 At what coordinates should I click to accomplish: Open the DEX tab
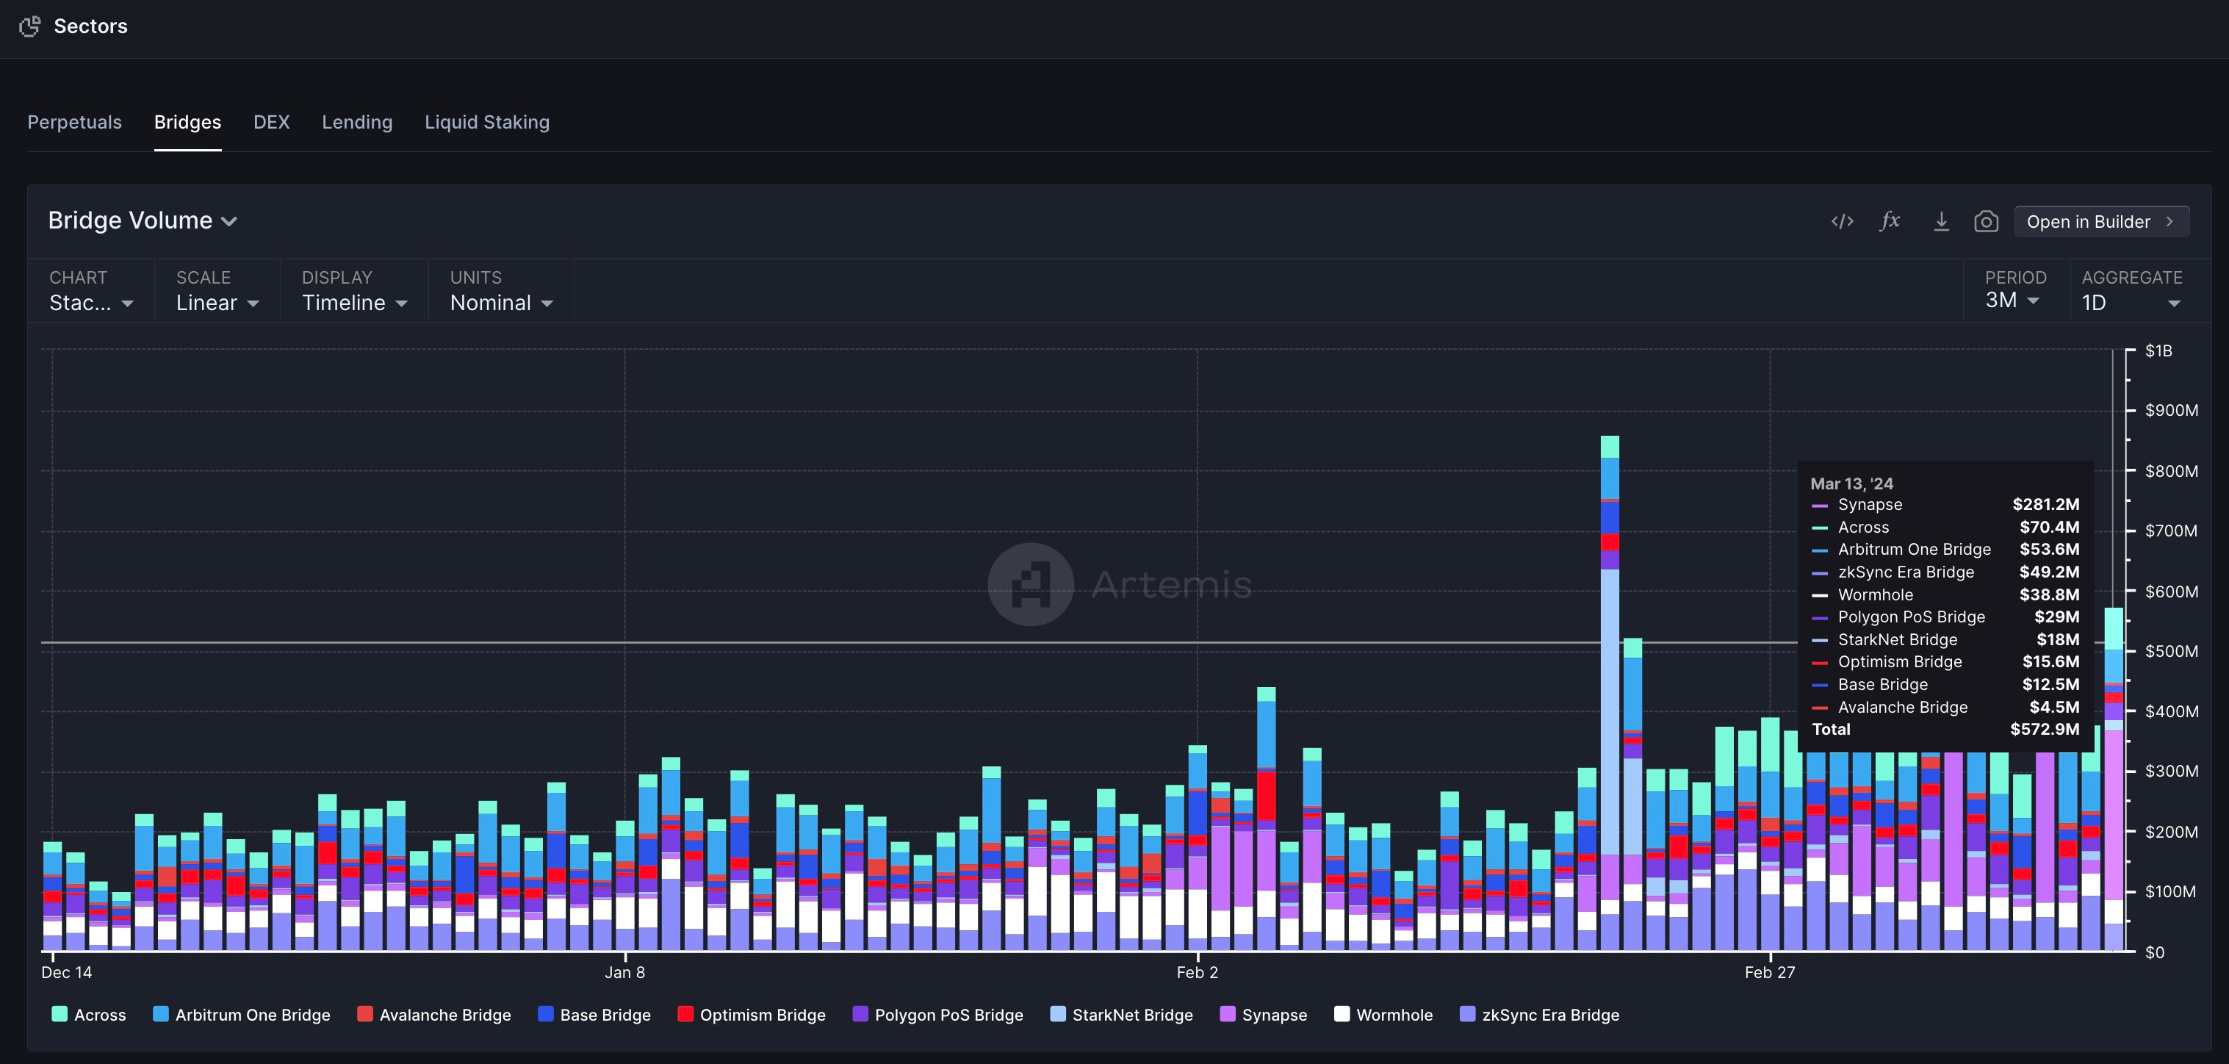pyautogui.click(x=272, y=122)
